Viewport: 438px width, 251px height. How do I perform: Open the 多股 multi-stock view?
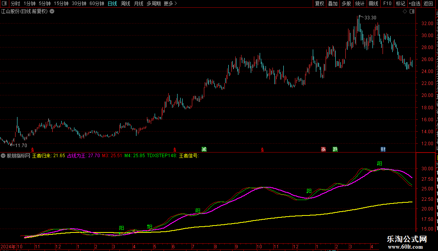346,3
